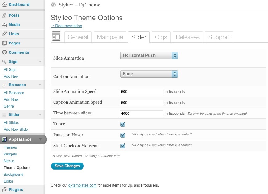The width and height of the screenshot is (268, 194).
Task: Disable the Timer checkbox
Action: (x=123, y=124)
